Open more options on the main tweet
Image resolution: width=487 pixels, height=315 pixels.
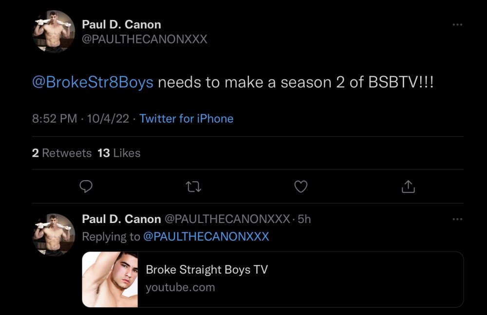(x=457, y=25)
